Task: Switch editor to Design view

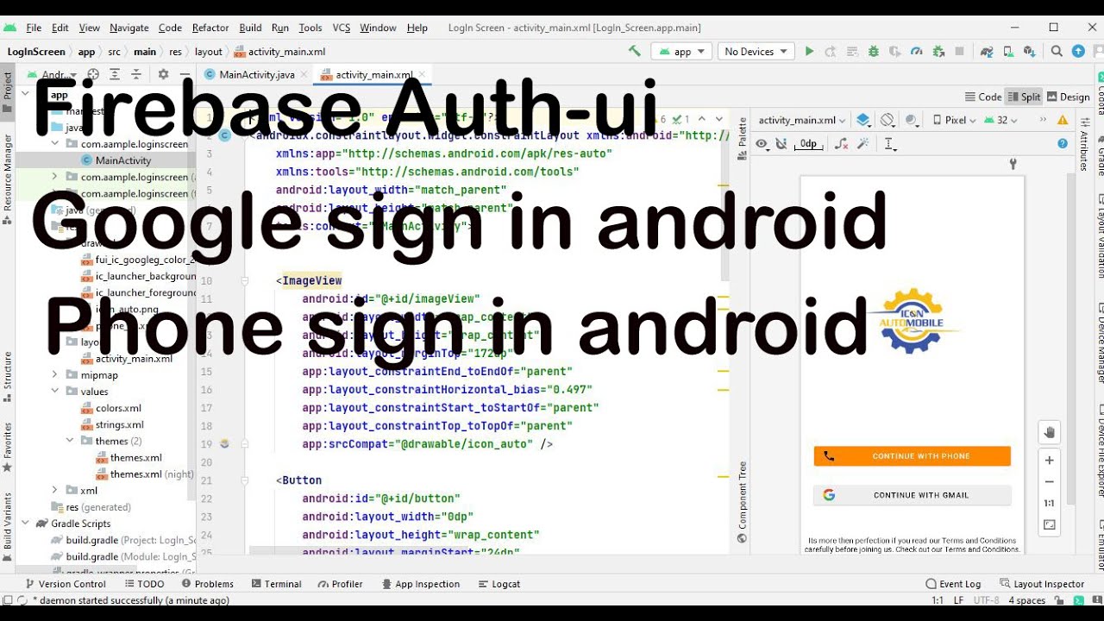Action: pos(1068,97)
